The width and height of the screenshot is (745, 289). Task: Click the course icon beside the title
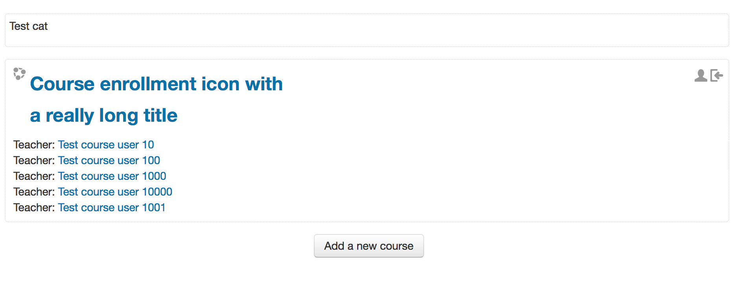pyautogui.click(x=19, y=74)
